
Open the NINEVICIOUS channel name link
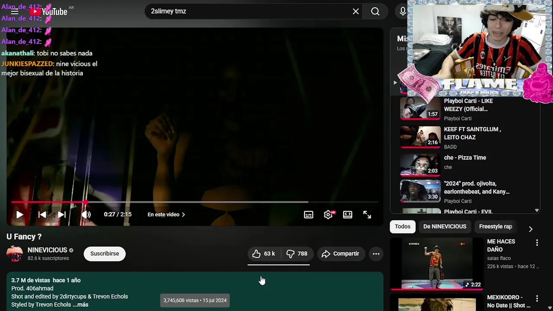click(48, 250)
